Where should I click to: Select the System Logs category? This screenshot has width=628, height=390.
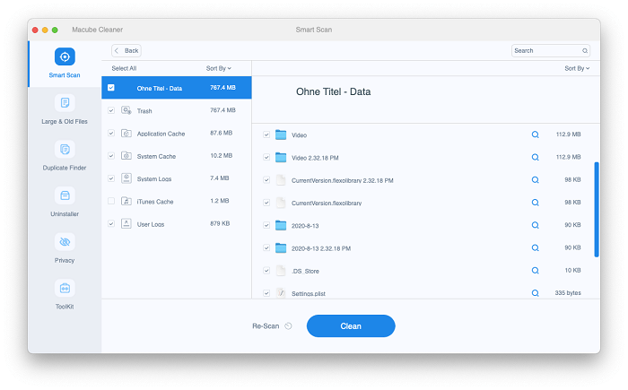click(156, 178)
